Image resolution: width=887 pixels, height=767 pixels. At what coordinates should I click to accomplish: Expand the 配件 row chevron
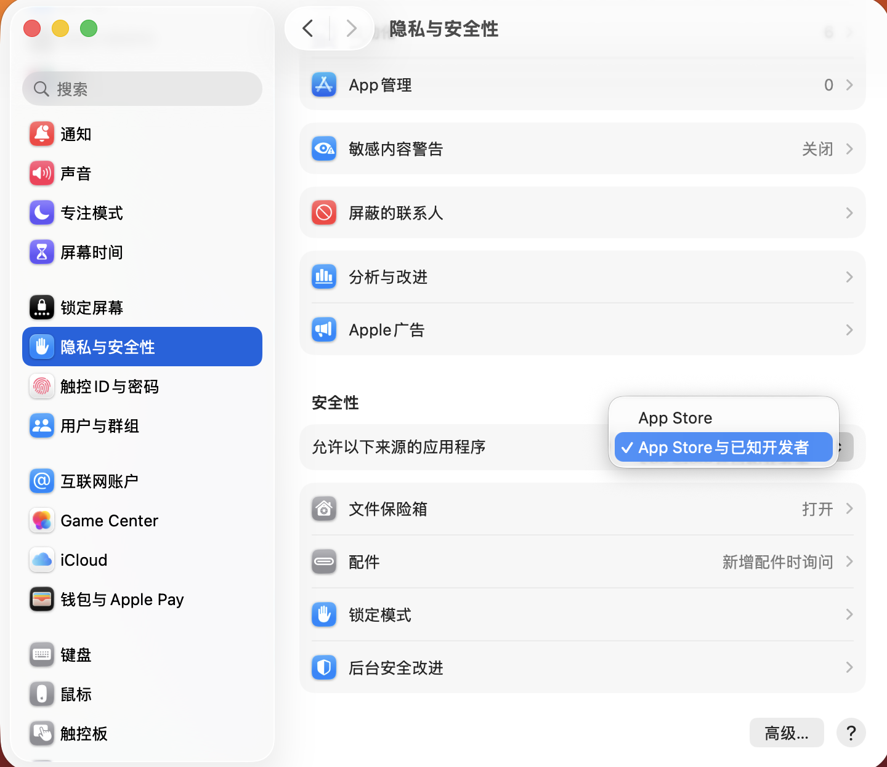pos(849,562)
